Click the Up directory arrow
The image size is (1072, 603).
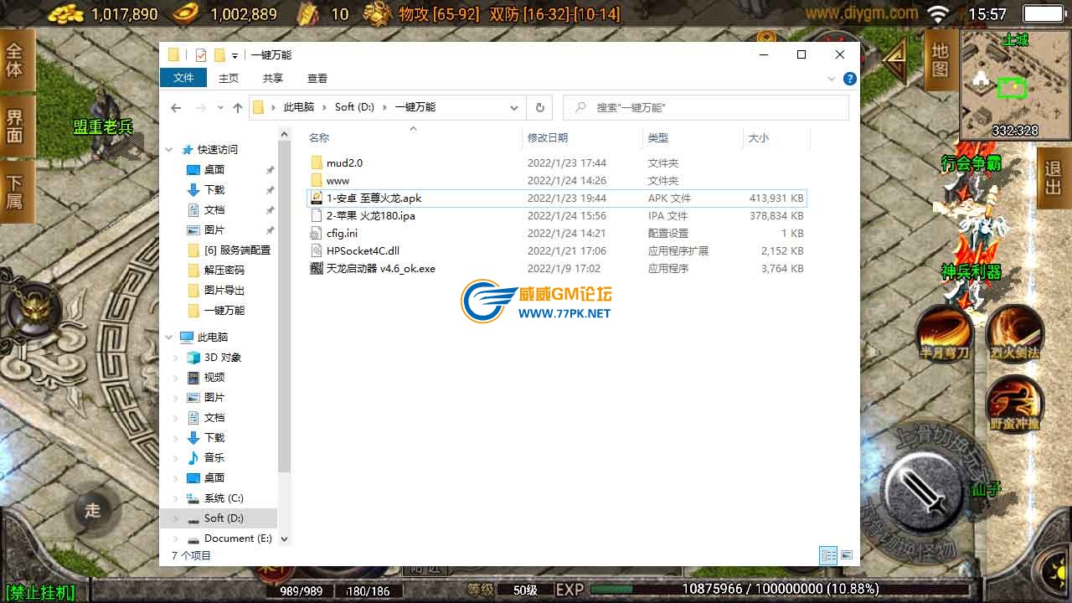click(x=238, y=107)
